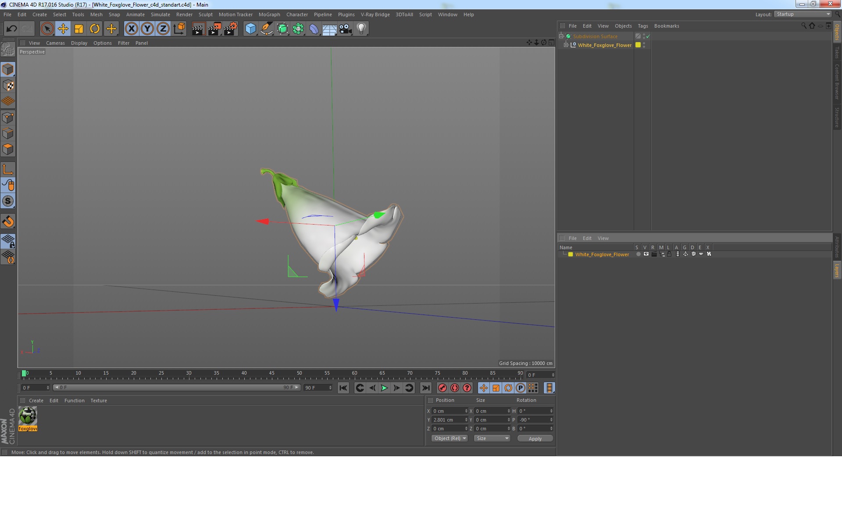Image resolution: width=842 pixels, height=508 pixels.
Task: Click the Undo arrow icon
Action: (11, 29)
